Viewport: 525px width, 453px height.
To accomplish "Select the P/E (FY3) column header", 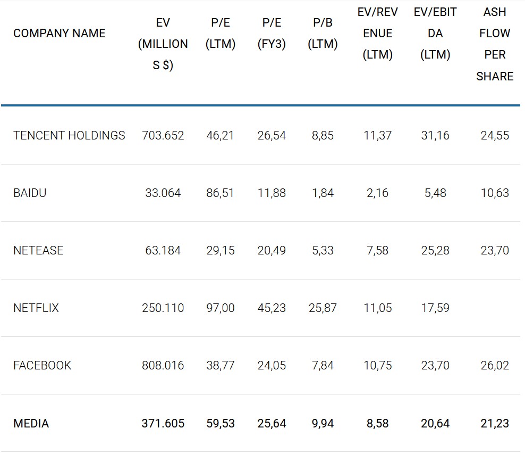I will coord(272,34).
